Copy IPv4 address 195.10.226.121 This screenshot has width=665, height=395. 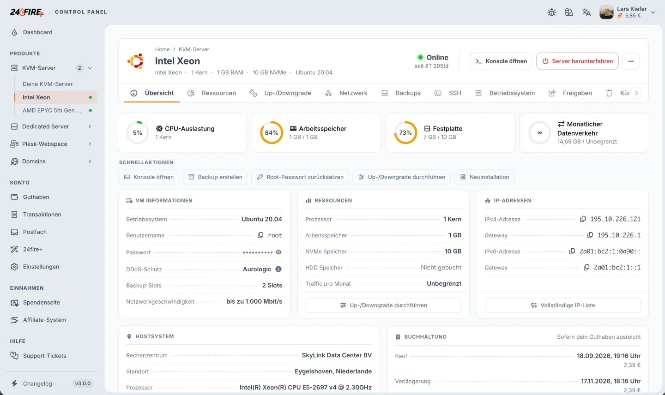583,219
